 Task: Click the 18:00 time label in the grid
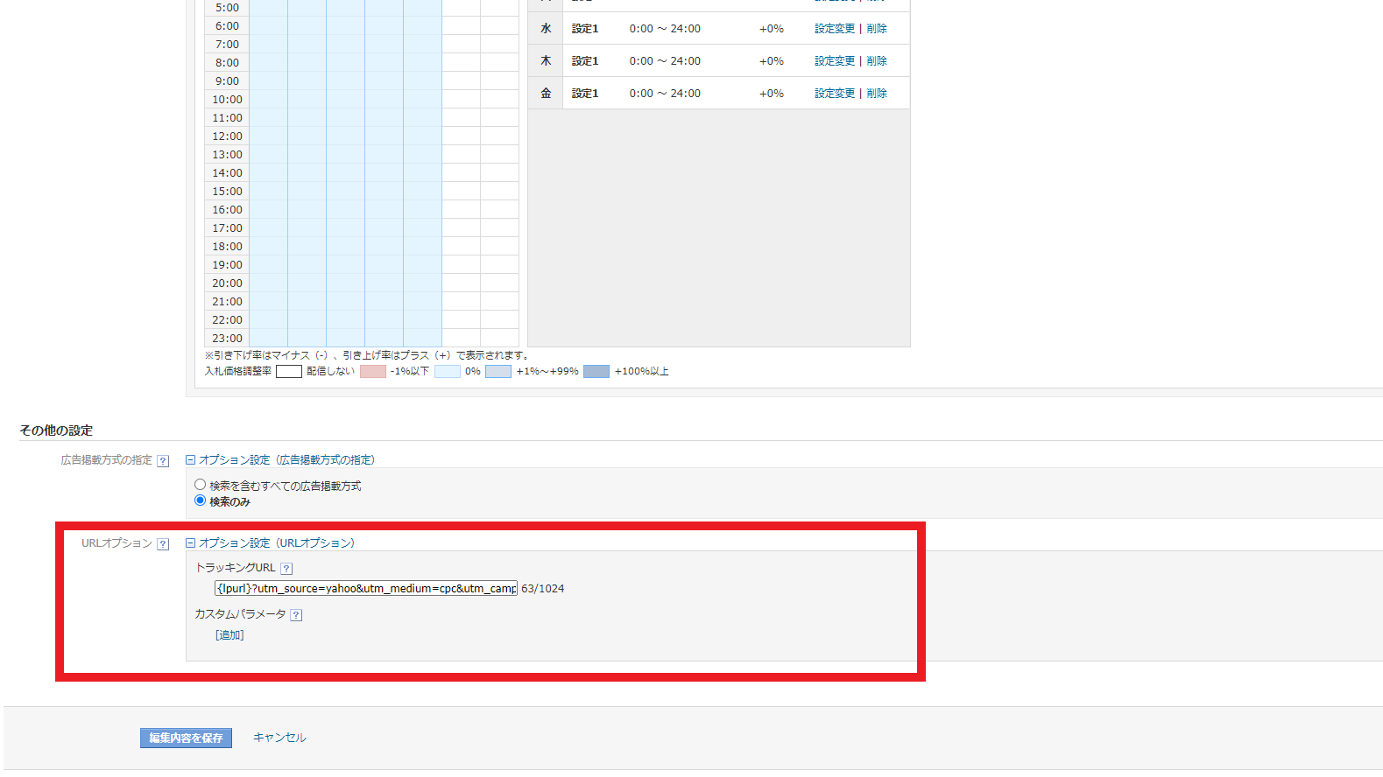[x=228, y=247]
